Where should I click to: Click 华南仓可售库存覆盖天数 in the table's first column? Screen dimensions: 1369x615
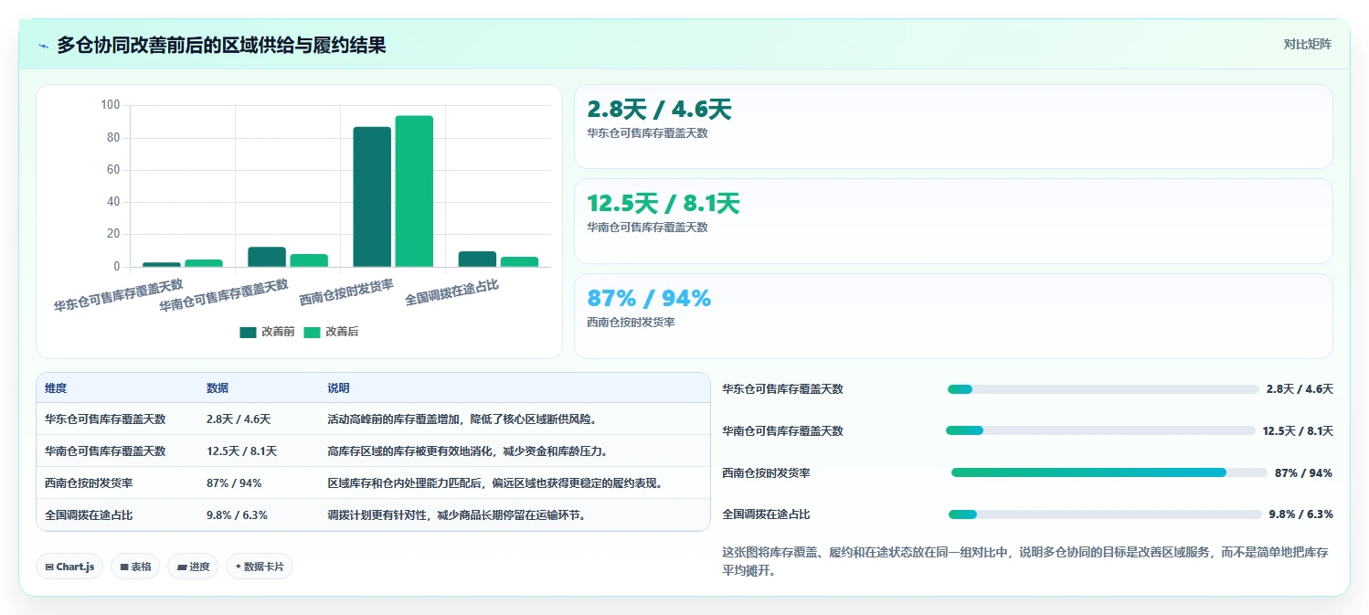[105, 451]
